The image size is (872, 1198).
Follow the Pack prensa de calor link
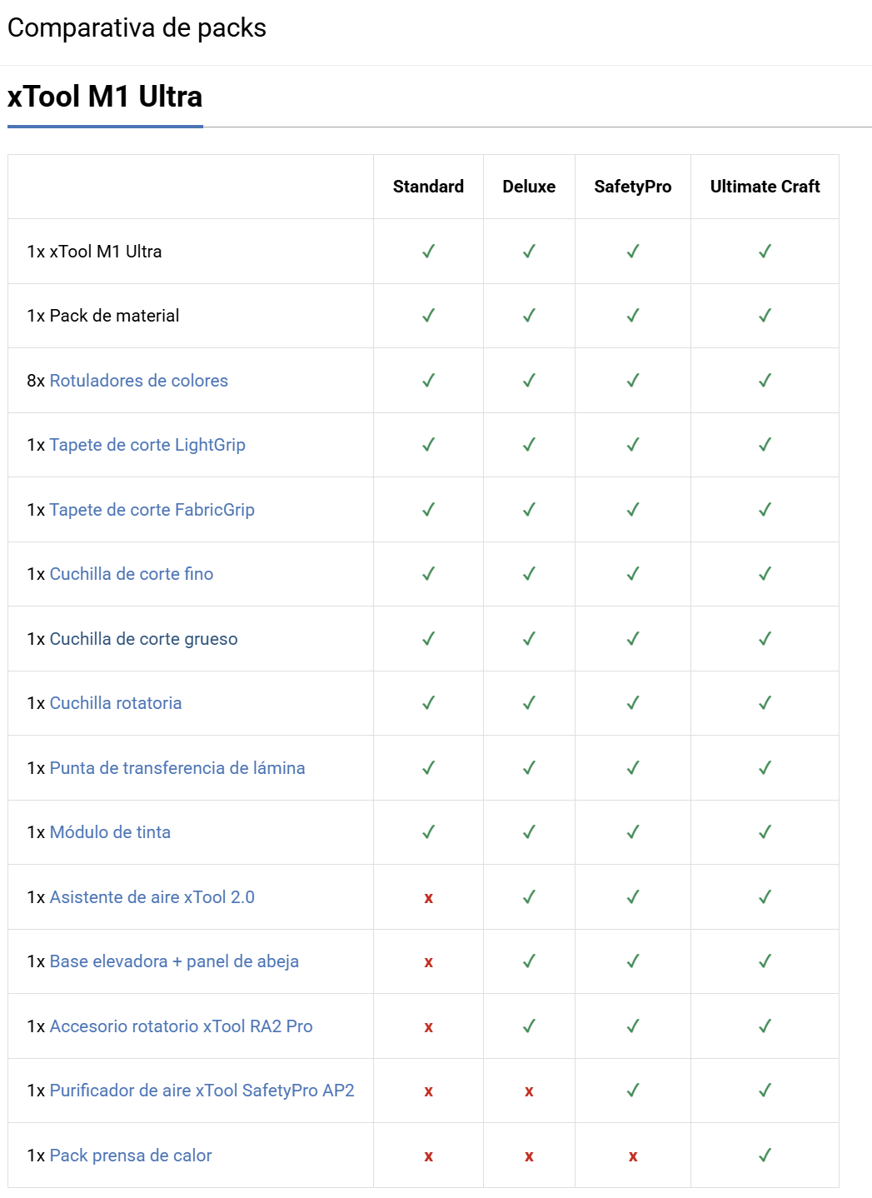131,1156
